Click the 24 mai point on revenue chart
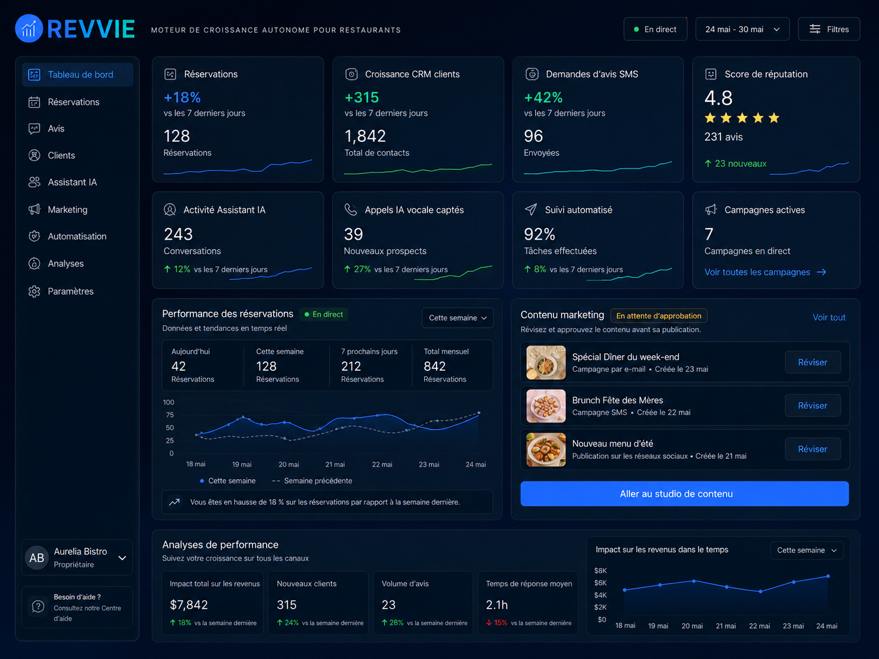Image resolution: width=879 pixels, height=659 pixels. [x=828, y=576]
